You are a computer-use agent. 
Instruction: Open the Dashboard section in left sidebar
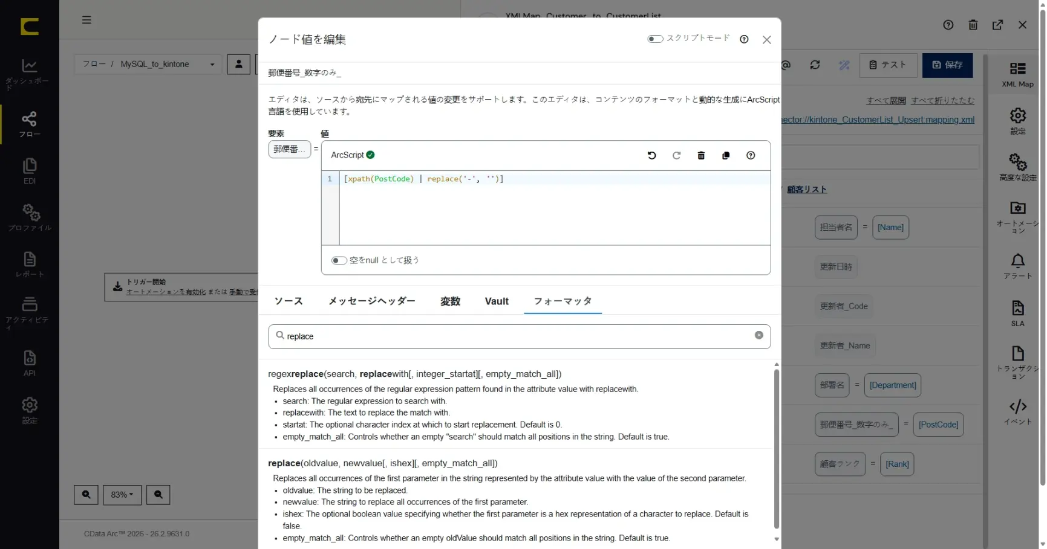coord(29,74)
